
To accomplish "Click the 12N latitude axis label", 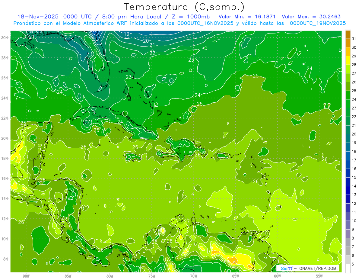I will (x=5, y=219).
